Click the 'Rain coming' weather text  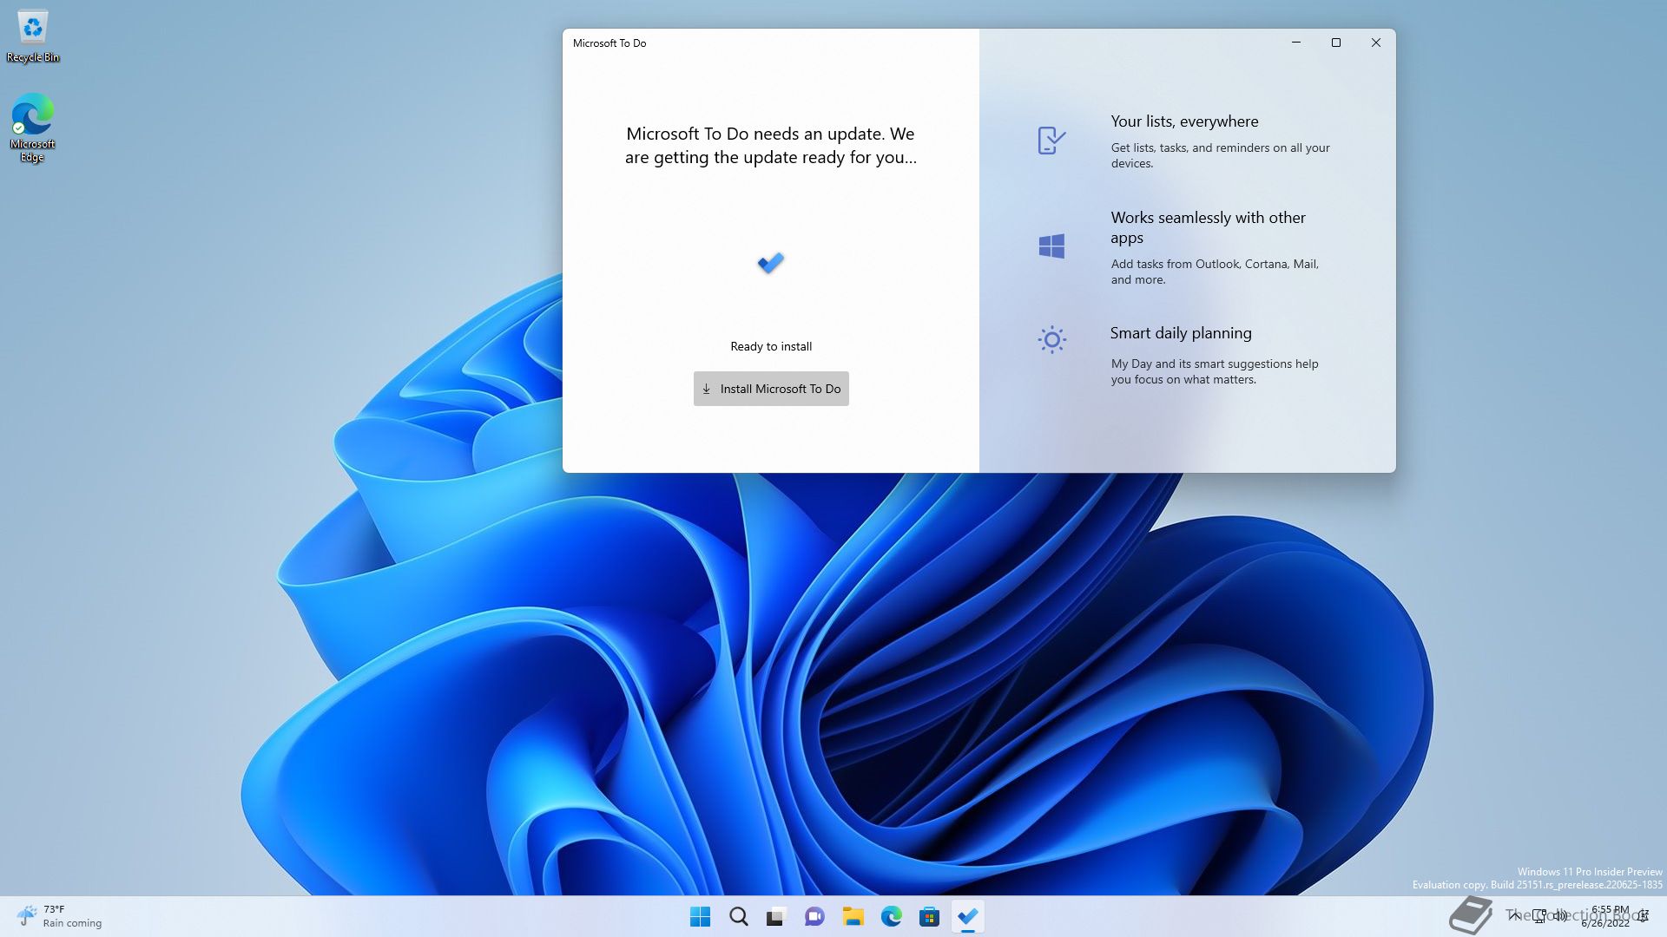pos(72,923)
